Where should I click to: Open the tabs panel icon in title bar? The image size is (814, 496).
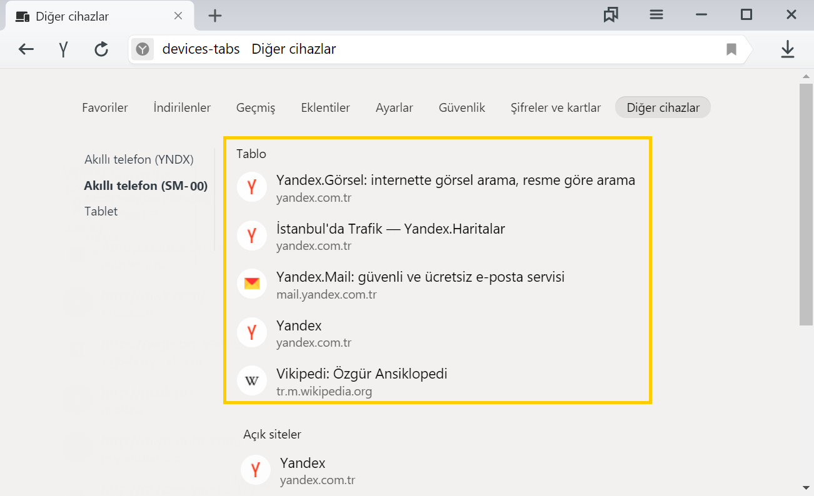coord(611,15)
